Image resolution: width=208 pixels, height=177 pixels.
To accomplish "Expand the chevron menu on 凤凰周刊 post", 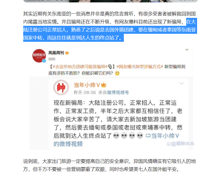I will (187, 50).
